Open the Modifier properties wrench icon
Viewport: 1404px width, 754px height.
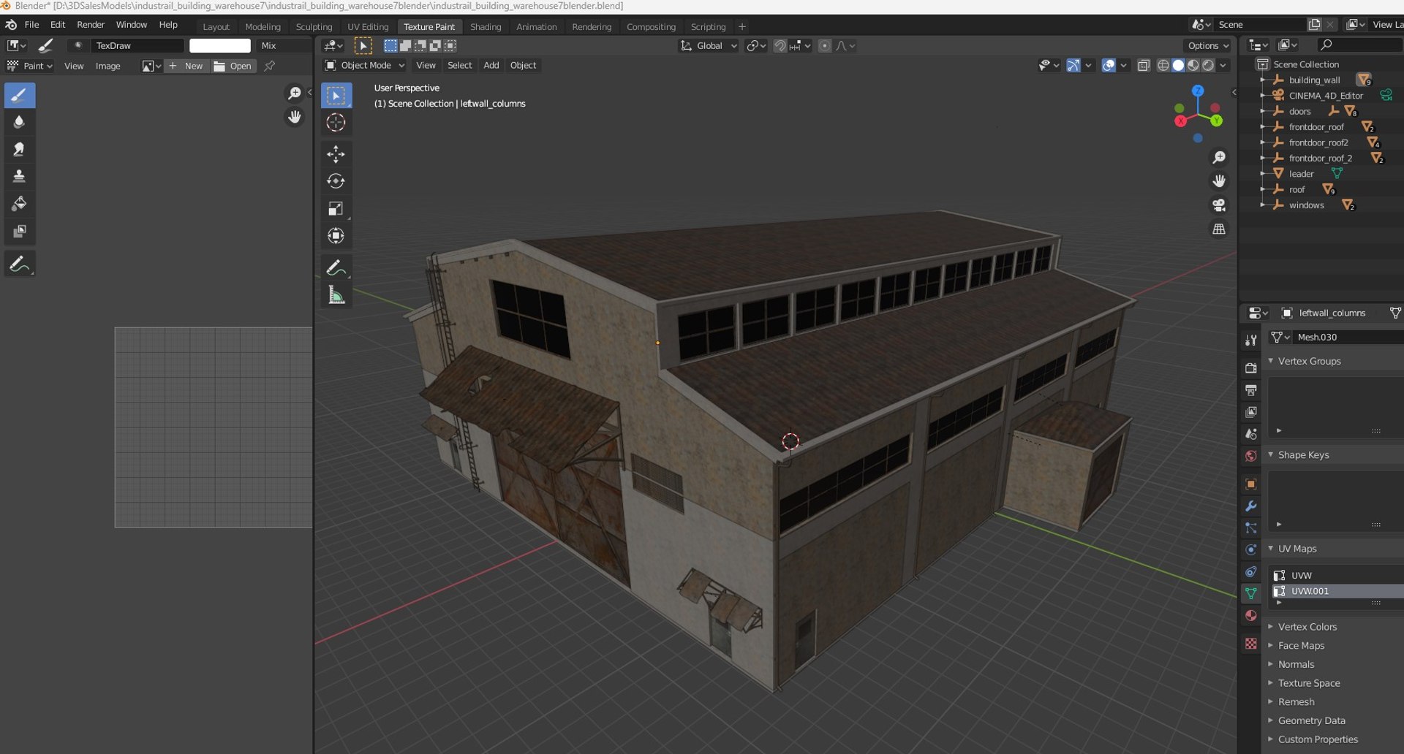coord(1250,506)
